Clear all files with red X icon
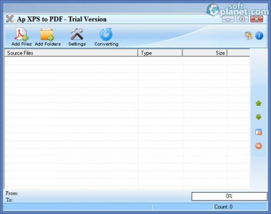This screenshot has width=271, height=214. (259, 146)
